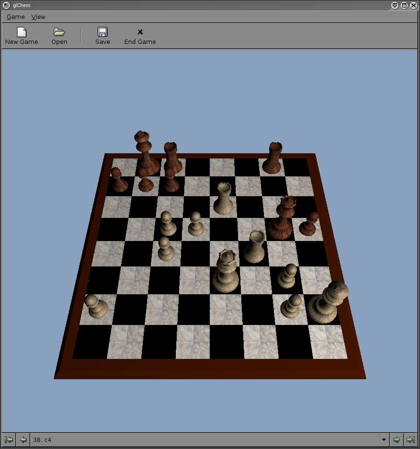Select the white rook on f4
This screenshot has width=420, height=449.
point(255,247)
